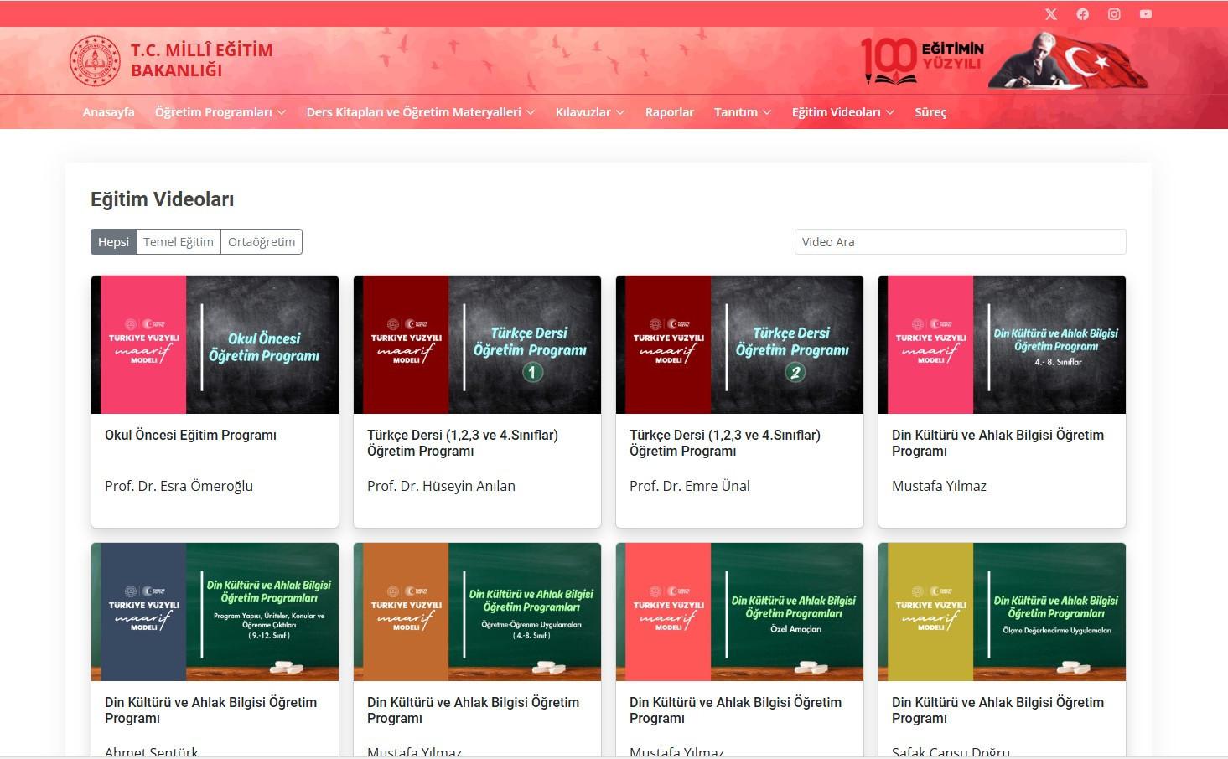Expand the Öğretim Programları dropdown menu
This screenshot has height=759, width=1228.
(220, 112)
